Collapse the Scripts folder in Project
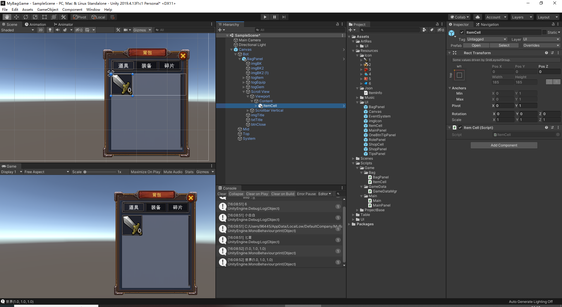The height and width of the screenshot is (307, 562). coord(353,163)
